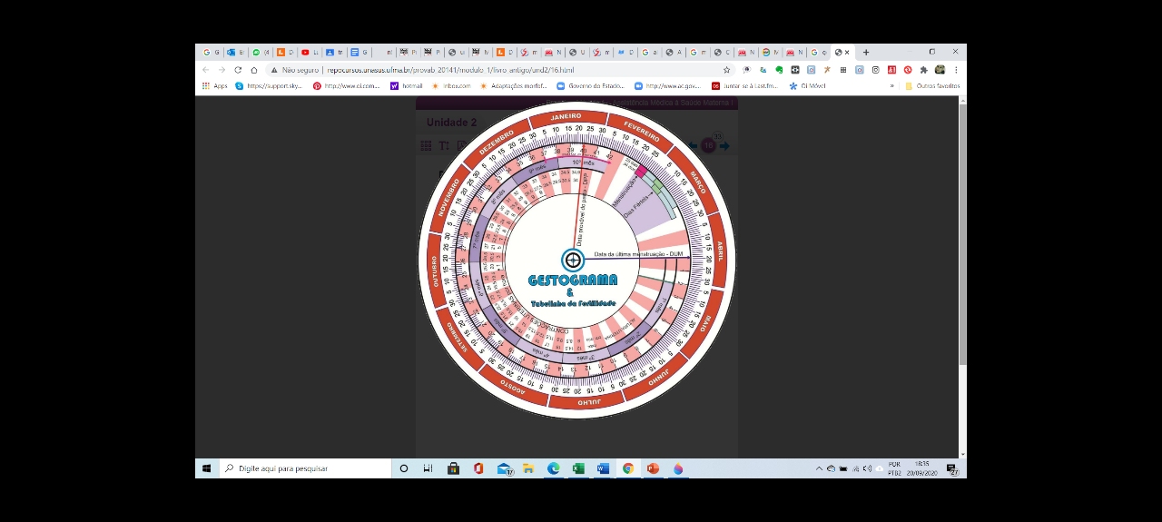Click the FEVEREIRO month segment
1162x522 pixels.
[641, 131]
